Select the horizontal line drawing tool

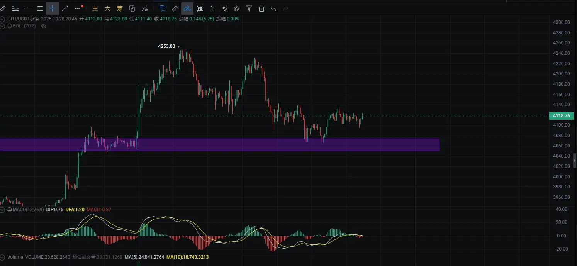coord(28,8)
